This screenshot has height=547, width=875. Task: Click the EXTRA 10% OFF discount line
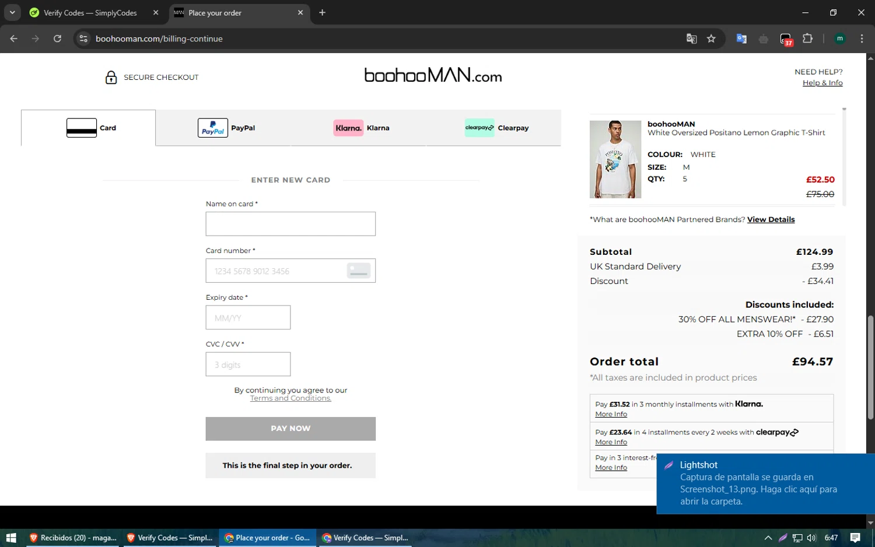(x=785, y=334)
